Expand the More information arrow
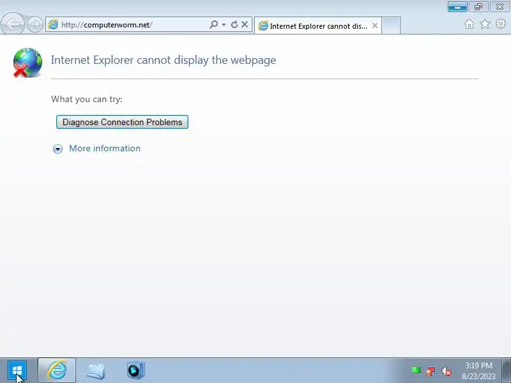This screenshot has height=383, width=511. 57,149
